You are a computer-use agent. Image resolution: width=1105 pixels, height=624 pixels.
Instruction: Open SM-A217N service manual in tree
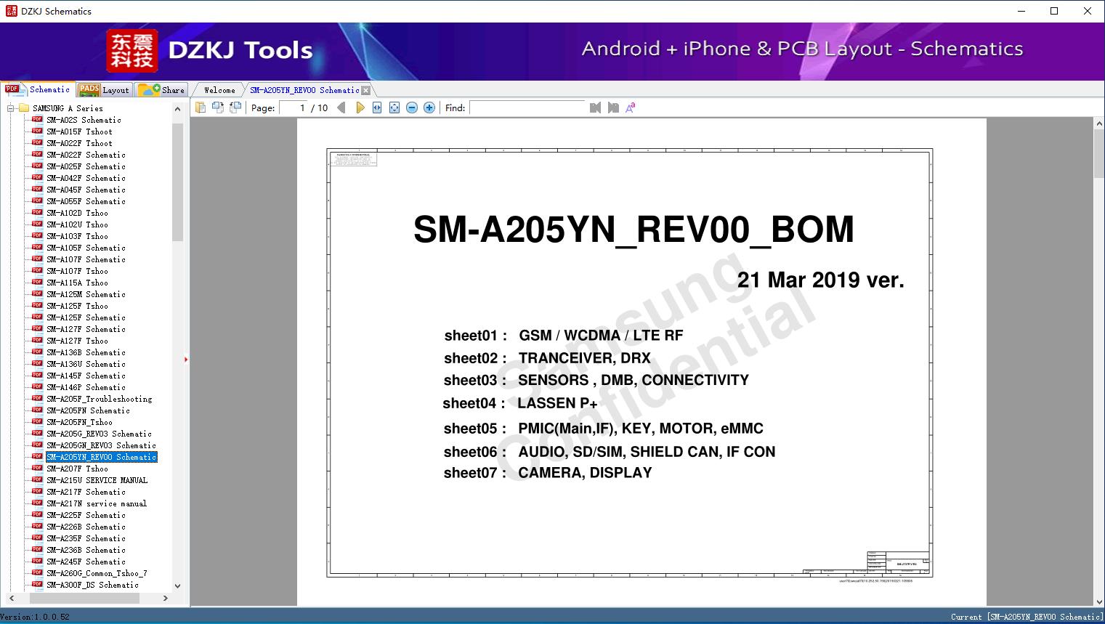coord(97,503)
